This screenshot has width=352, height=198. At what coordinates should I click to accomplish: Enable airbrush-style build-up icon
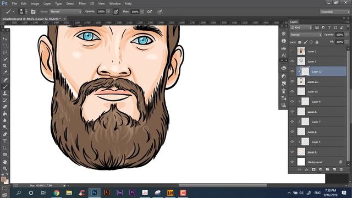[150, 12]
